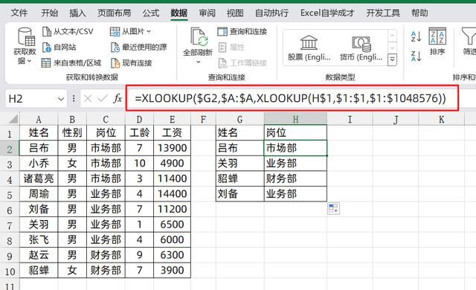476x290 pixels.
Task: Cancel formula entry X button
Action: [88, 99]
